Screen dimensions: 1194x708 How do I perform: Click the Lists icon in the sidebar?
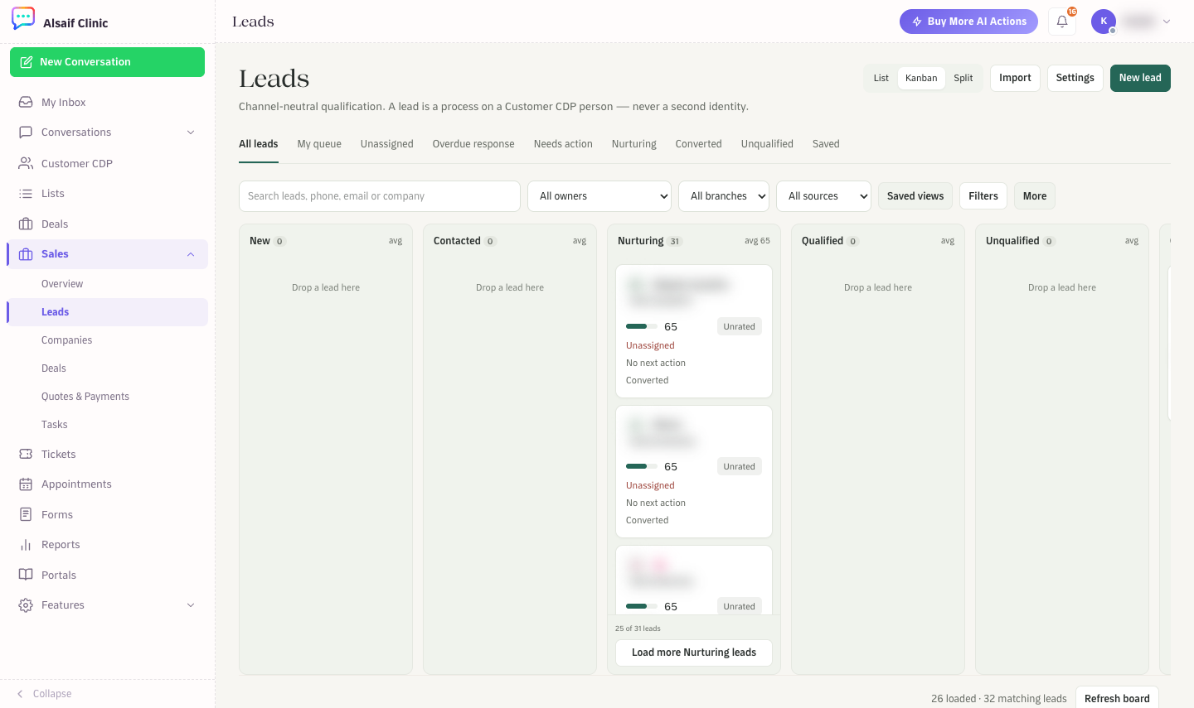tap(26, 194)
